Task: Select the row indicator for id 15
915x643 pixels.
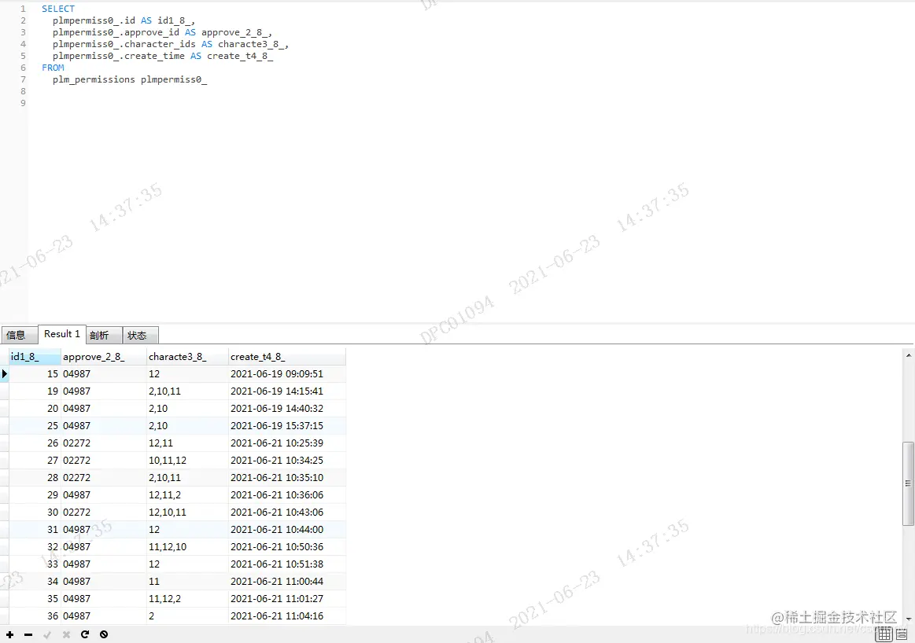Action: (4, 373)
